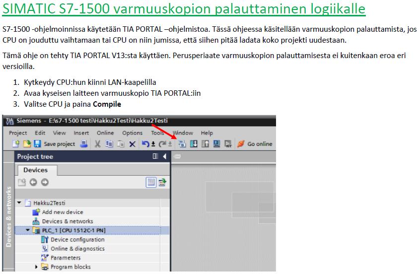This screenshot has height=274, width=419.
Task: Select the Hakku2Testi project tree item
Action: coord(49,203)
